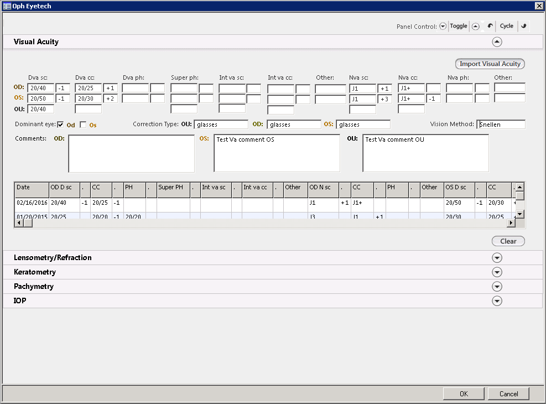Viewport: 546px width, 404px height.
Task: Import visual acuity data
Action: tap(490, 64)
